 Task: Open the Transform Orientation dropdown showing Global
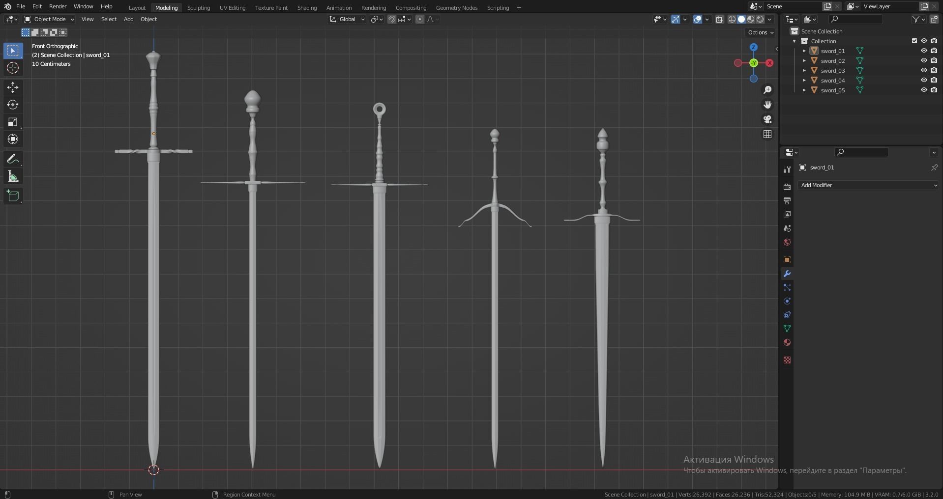click(347, 19)
